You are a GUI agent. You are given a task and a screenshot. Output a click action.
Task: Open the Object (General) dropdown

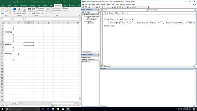click(147, 10)
